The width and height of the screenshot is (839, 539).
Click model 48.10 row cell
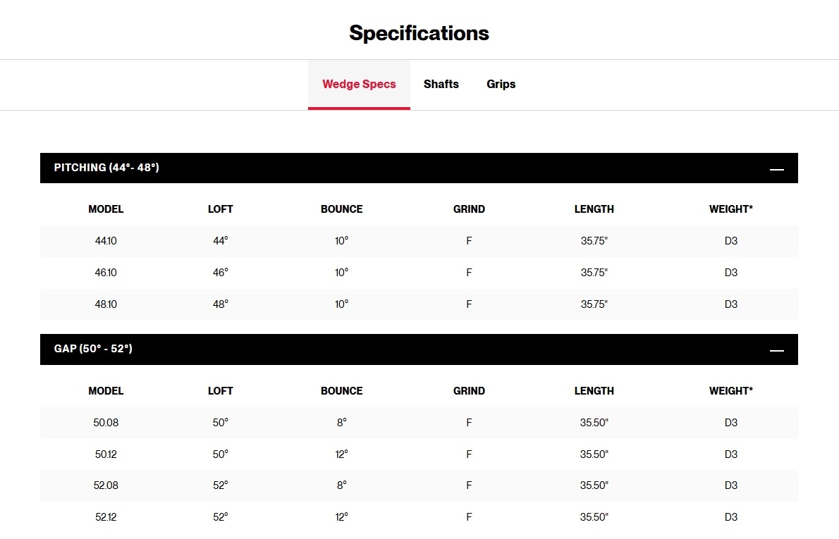click(x=106, y=304)
